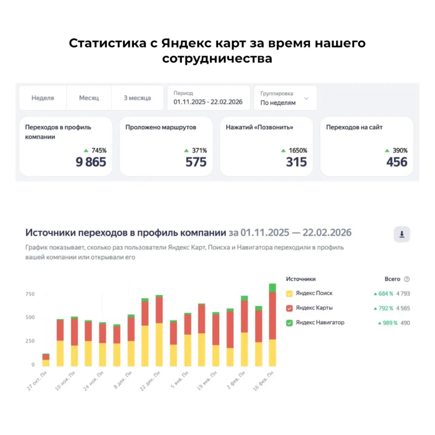435x435 pixels.
Task: Click the 5 янв. Пн axis label
Action: [180, 379]
